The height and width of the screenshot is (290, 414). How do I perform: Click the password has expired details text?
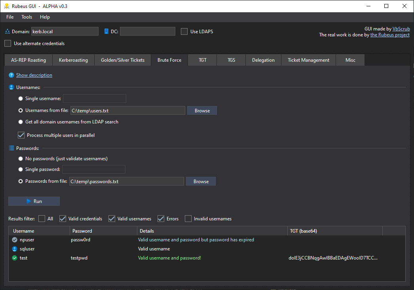coord(196,240)
